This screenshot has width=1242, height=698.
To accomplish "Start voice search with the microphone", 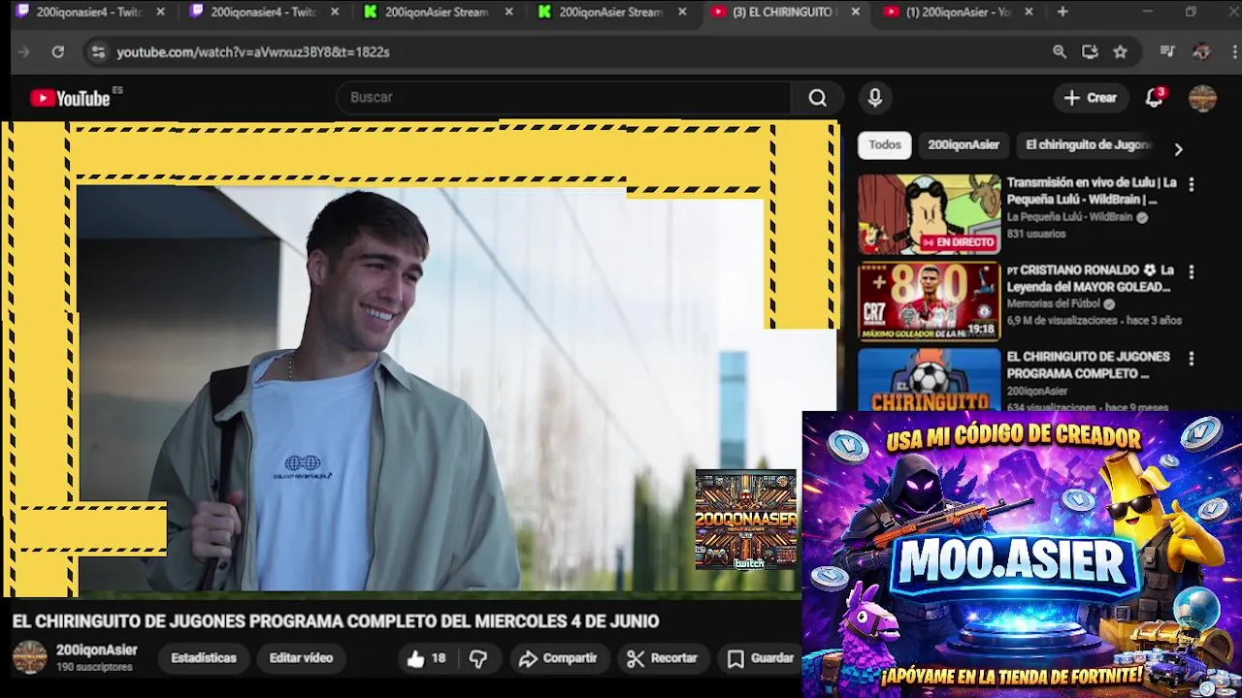I will point(874,97).
